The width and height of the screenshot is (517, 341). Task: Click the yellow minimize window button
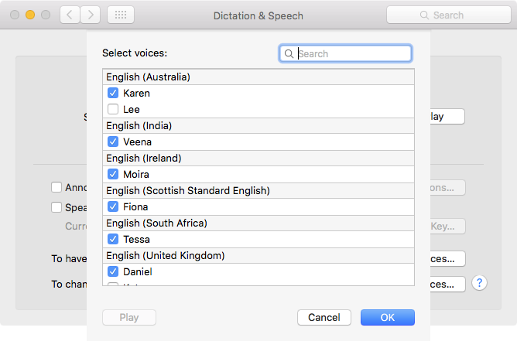point(30,15)
